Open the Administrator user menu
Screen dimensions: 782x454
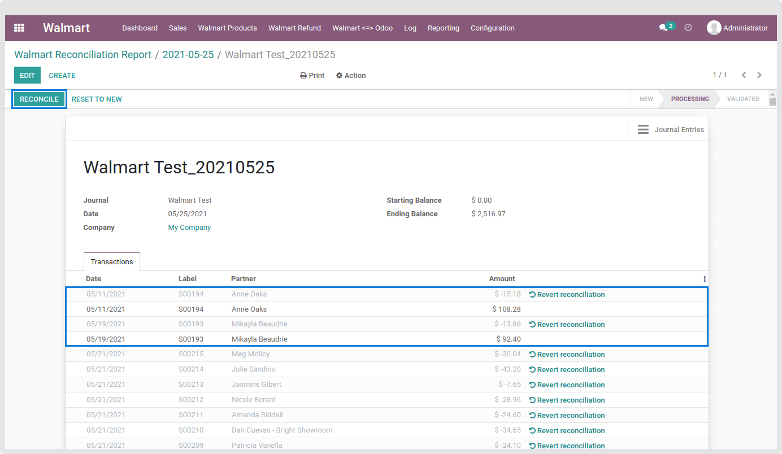tap(737, 28)
